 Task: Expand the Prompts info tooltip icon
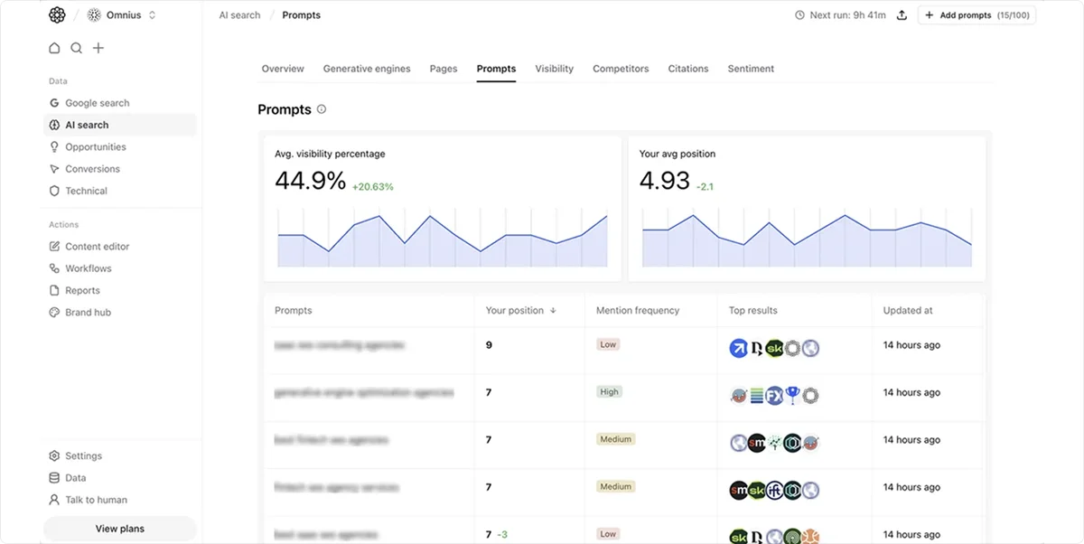322,108
